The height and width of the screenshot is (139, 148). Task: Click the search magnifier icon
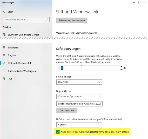tap(47, 20)
